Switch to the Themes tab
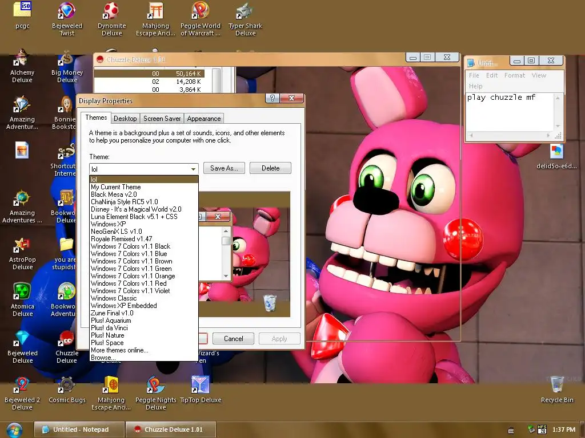Image resolution: width=585 pixels, height=438 pixels. [96, 117]
